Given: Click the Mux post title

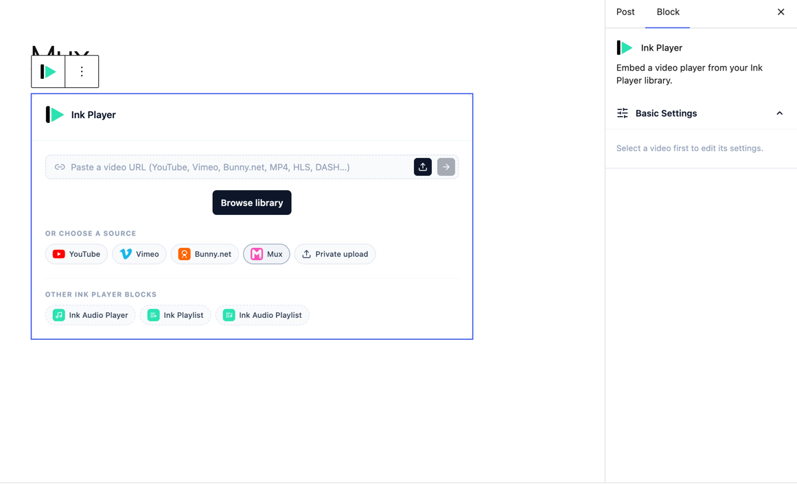Looking at the screenshot, I should click(x=60, y=51).
